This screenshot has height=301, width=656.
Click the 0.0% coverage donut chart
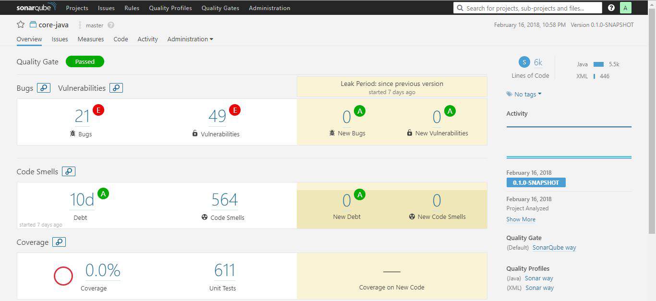point(63,276)
